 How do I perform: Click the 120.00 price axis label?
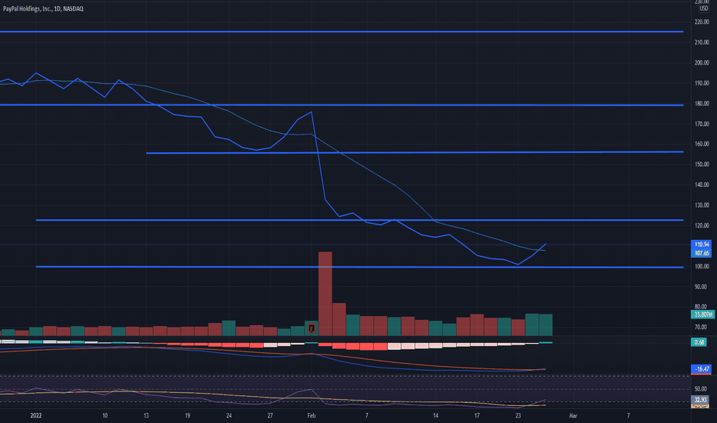click(x=702, y=225)
